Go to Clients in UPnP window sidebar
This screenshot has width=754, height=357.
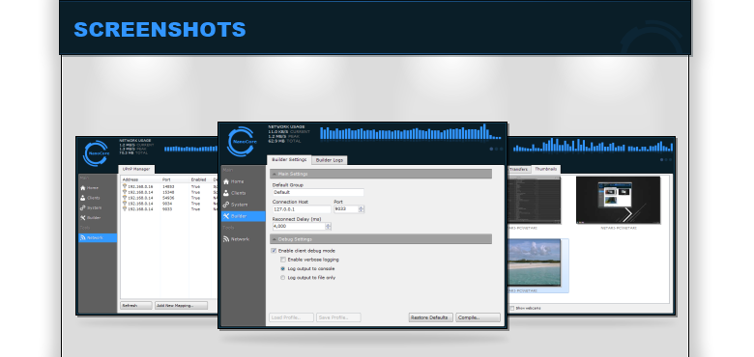[x=91, y=198]
